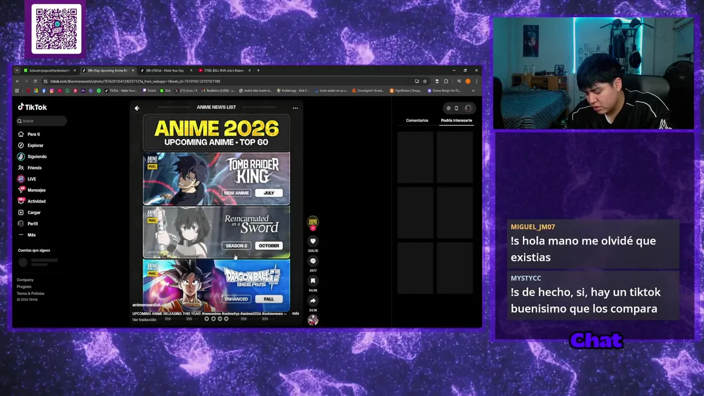The height and width of the screenshot is (396, 704).
Task: Follow Anime News List with plus badge
Action: point(313,227)
